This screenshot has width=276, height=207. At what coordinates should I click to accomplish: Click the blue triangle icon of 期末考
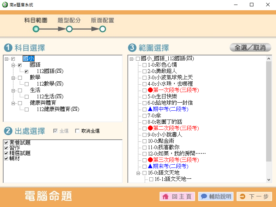click(x=150, y=166)
